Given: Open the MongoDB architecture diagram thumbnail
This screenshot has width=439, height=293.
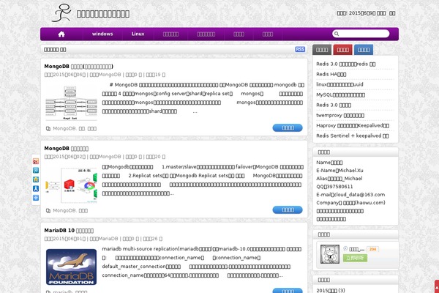Looking at the screenshot, I should pos(71,103).
